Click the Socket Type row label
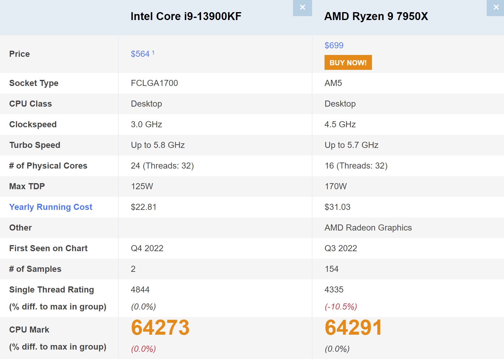This screenshot has height=359, width=504. click(x=34, y=83)
